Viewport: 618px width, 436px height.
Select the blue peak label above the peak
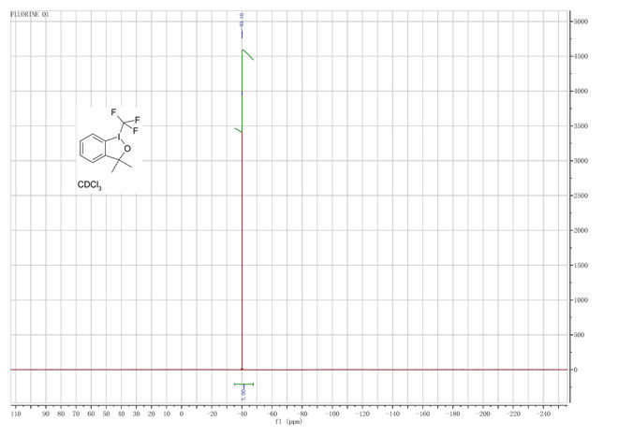point(243,17)
